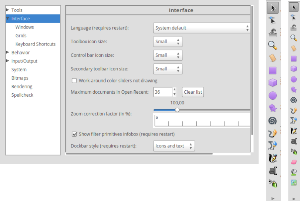300x201 pixels.
Task: Open the Language dropdown
Action: coord(202,28)
